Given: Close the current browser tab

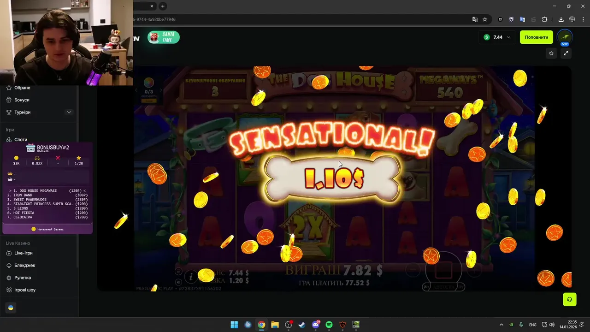Looking at the screenshot, I should coord(152,6).
